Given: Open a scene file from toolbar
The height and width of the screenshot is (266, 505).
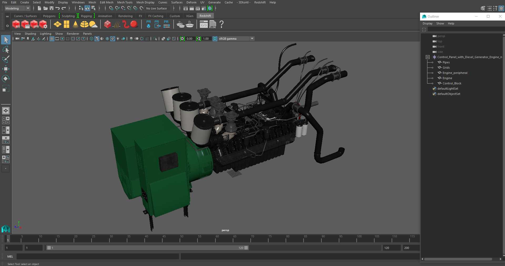Looking at the screenshot, I should [45, 8].
